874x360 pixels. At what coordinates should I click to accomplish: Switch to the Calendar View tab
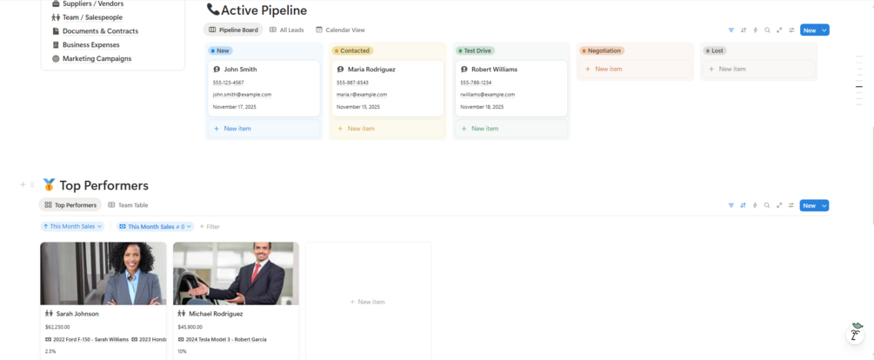(340, 30)
